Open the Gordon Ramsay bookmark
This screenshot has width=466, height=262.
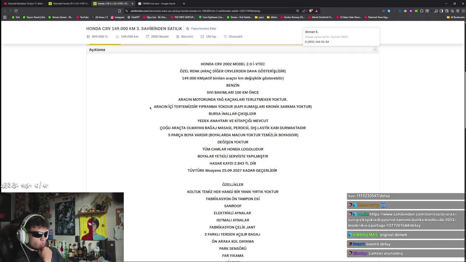coord(292,17)
